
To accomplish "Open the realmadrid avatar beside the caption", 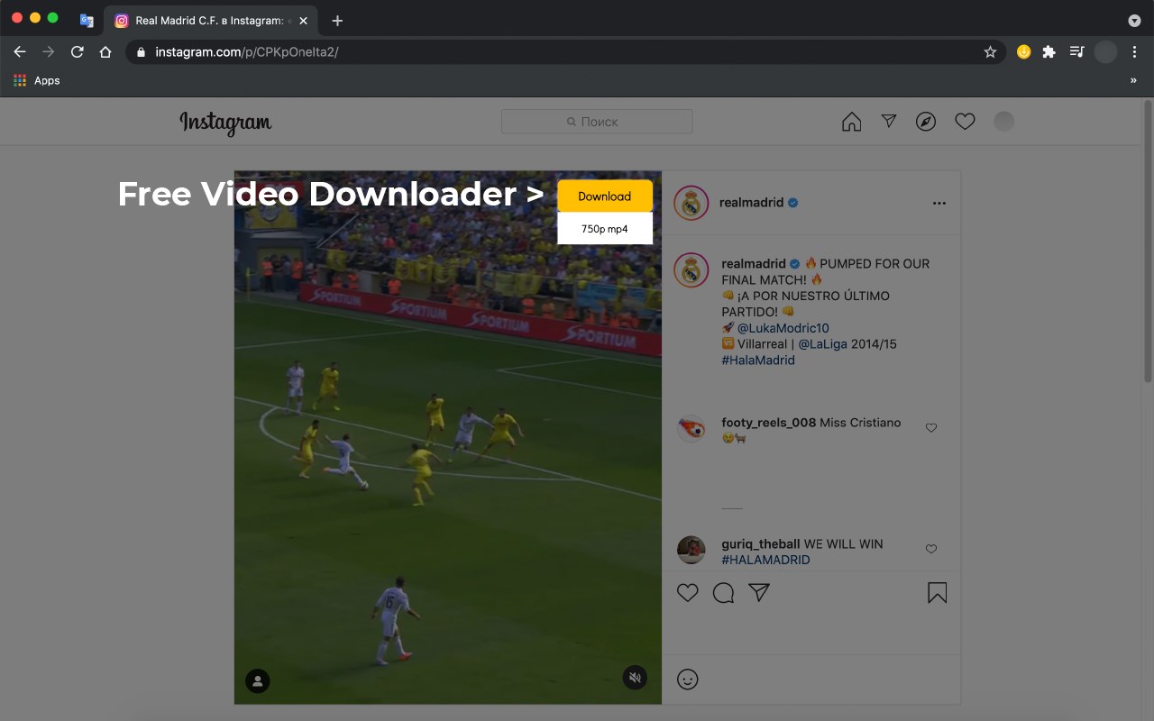I will [691, 270].
